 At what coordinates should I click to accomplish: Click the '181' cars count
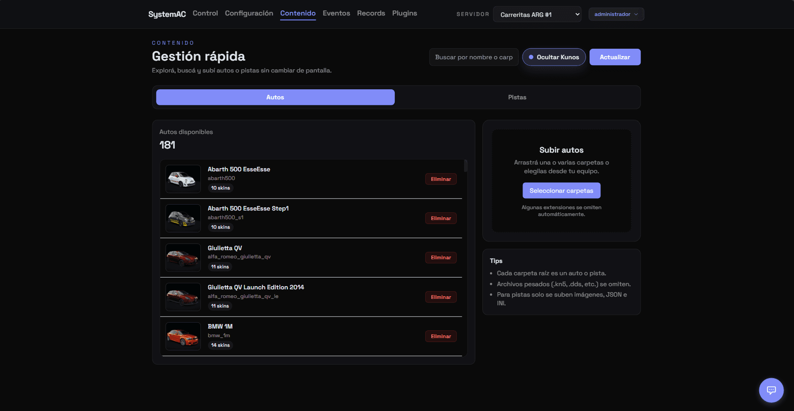pos(167,145)
